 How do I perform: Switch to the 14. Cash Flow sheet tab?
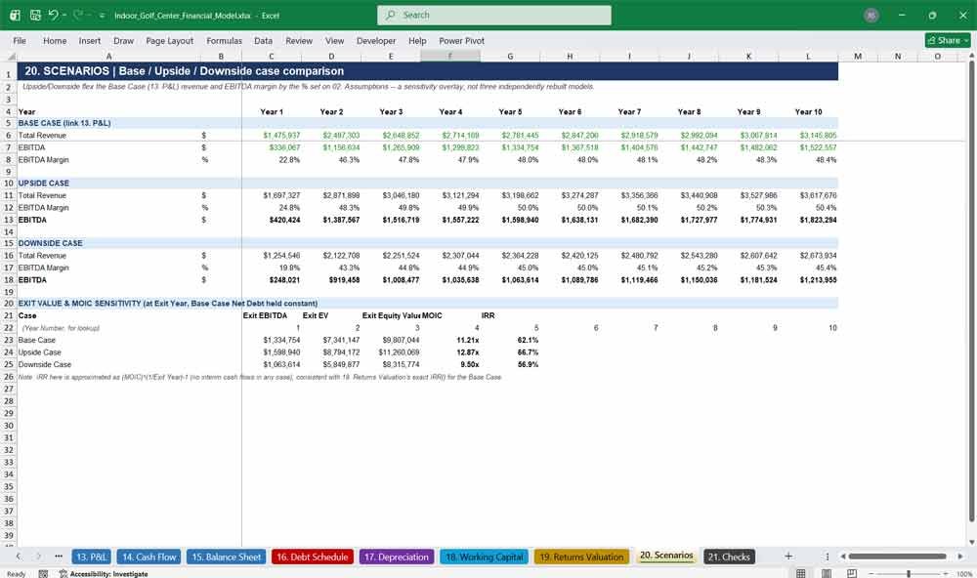(x=149, y=557)
